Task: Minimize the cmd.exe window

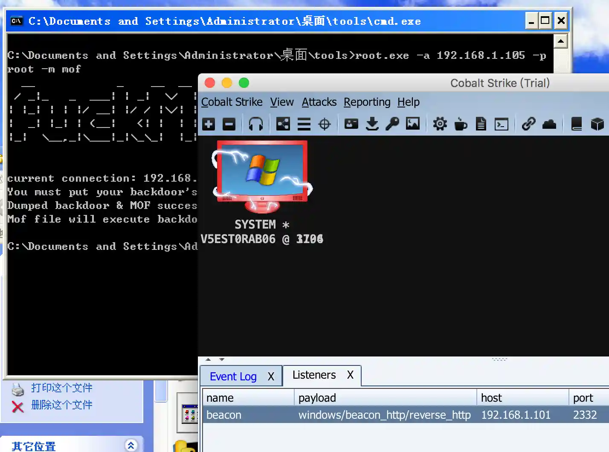Action: point(531,20)
